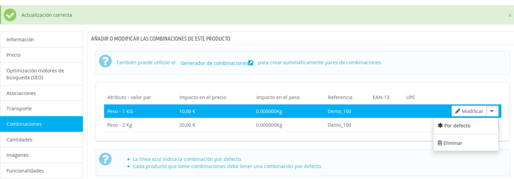Choose Por defecto from the dropdown menu

465,126
